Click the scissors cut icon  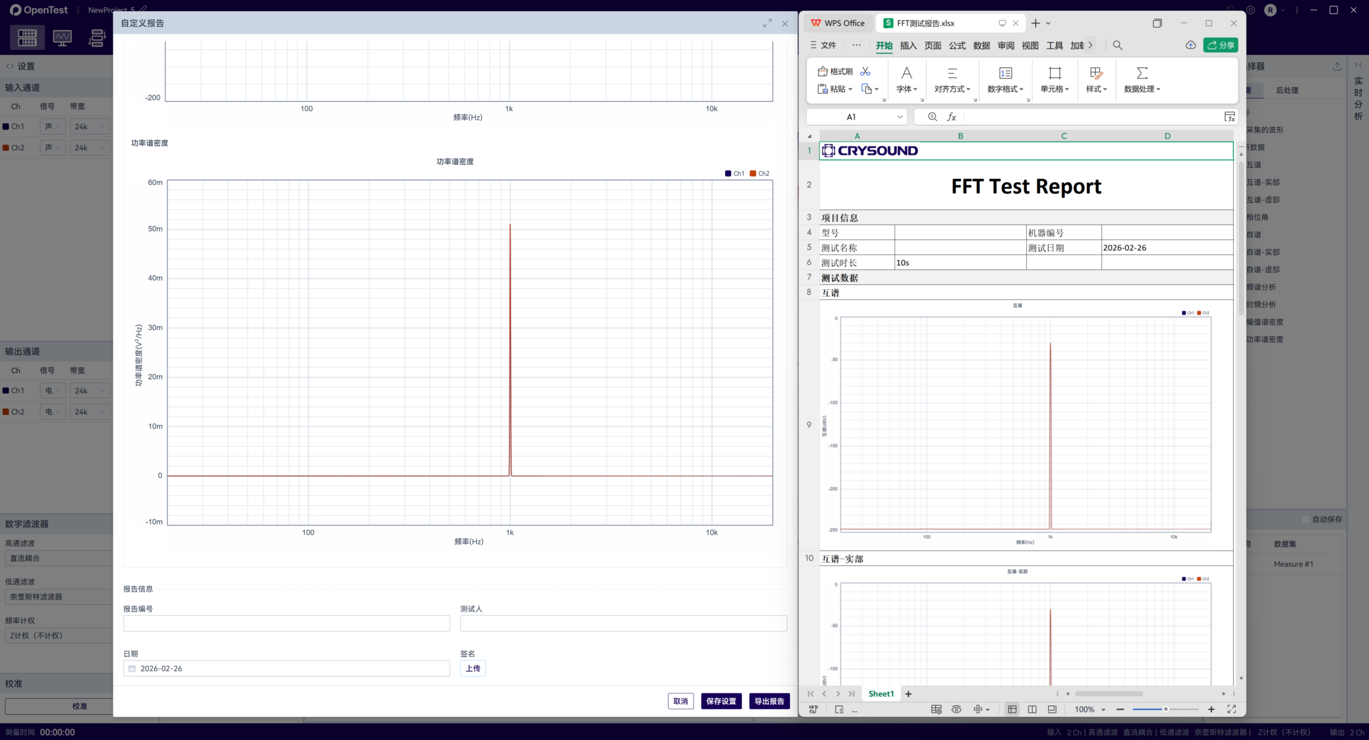[x=865, y=71]
